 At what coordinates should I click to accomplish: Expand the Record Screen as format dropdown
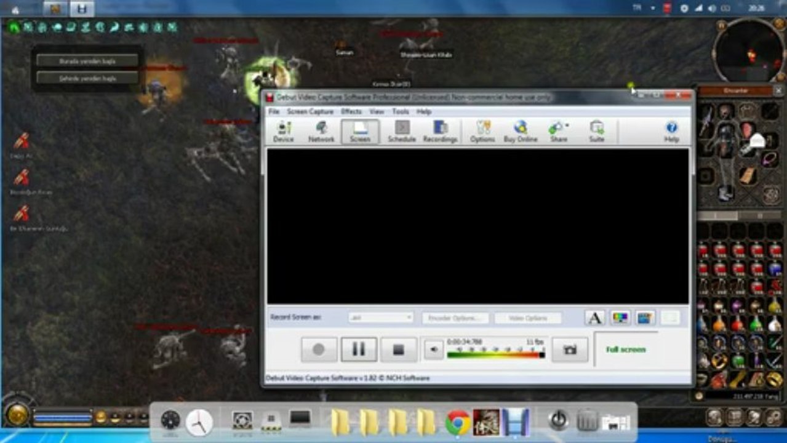[381, 318]
